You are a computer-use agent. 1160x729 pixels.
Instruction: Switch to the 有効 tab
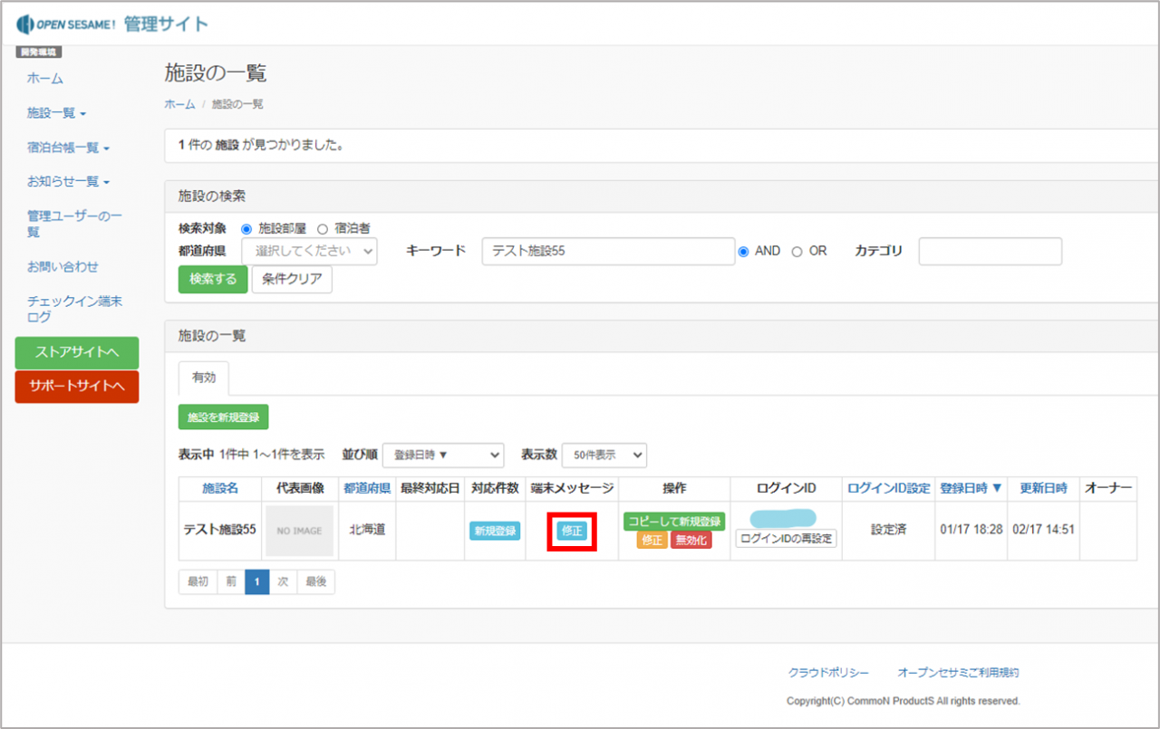tap(204, 378)
